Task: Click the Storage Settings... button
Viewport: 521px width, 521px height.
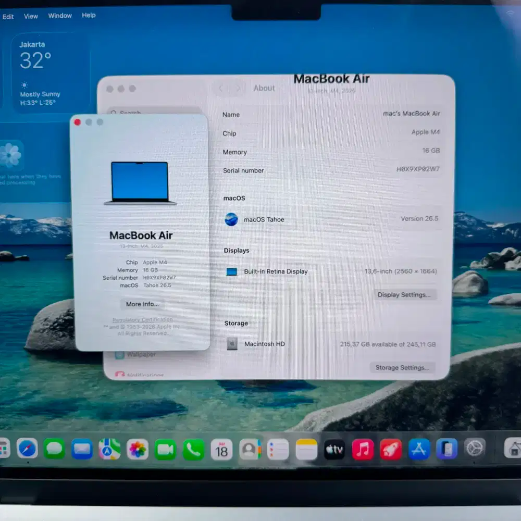Action: point(402,367)
